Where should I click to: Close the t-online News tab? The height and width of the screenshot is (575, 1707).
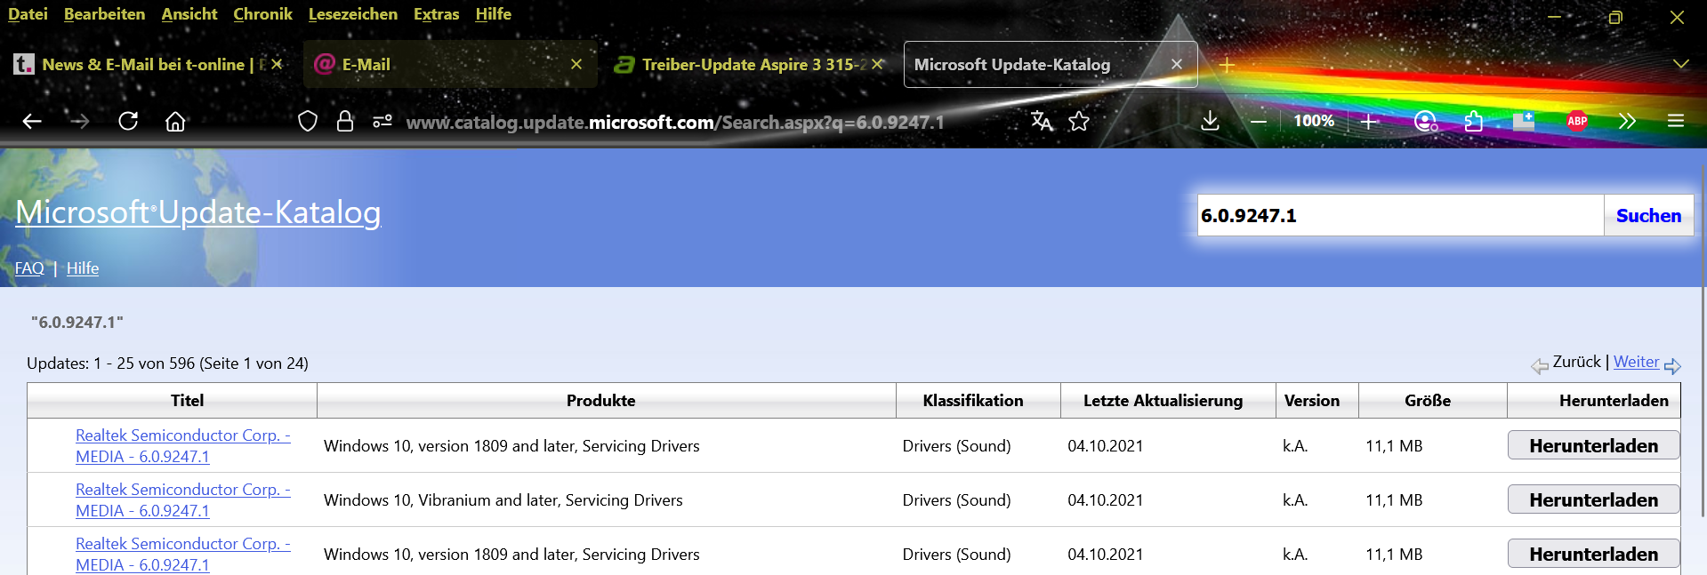click(x=277, y=64)
